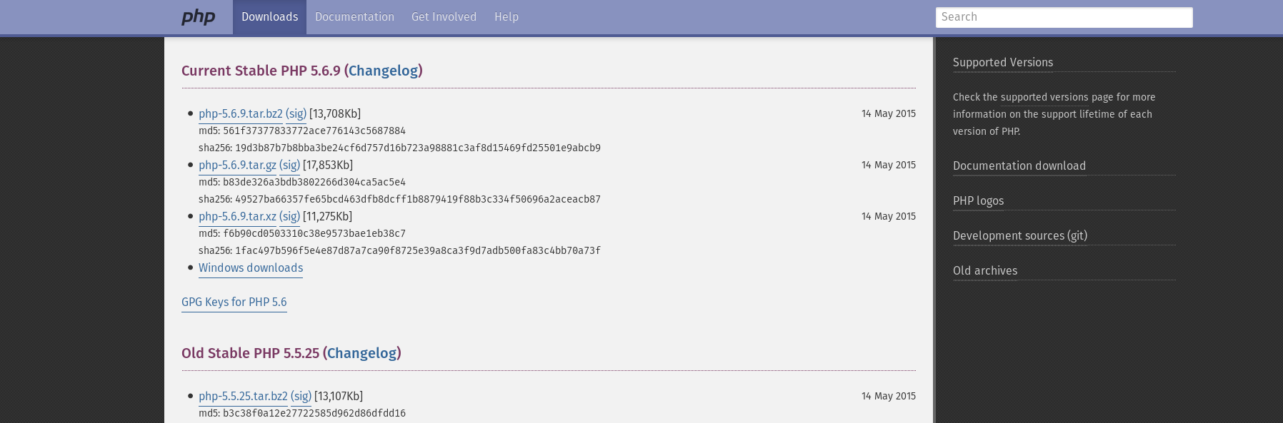
Task: Follow the 'supported versions' page link
Action: [x=1044, y=97]
